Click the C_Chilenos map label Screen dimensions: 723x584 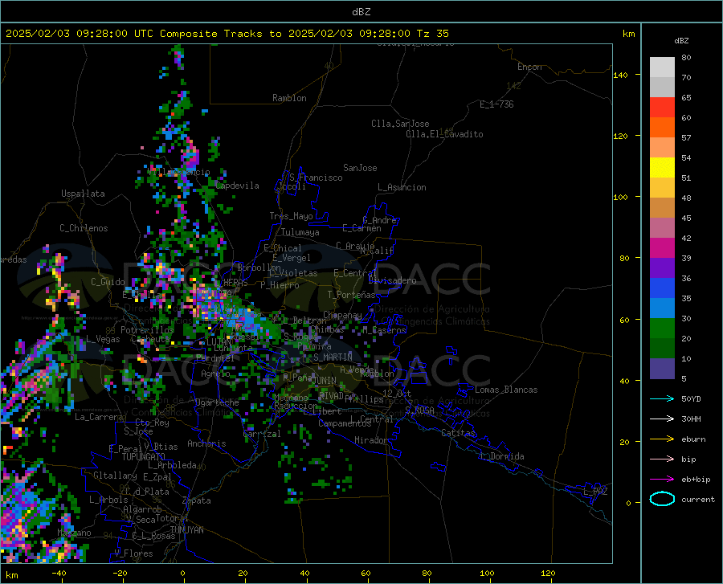(84, 228)
